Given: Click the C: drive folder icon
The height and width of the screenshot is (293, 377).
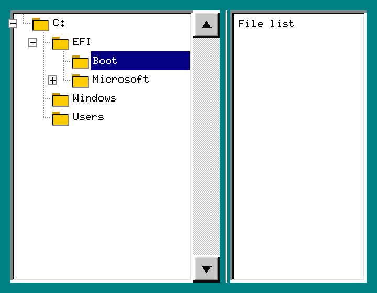Looking at the screenshot, I should coord(40,24).
